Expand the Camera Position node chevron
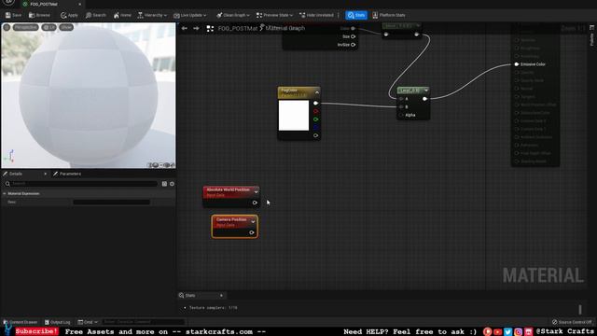The height and width of the screenshot is (336, 597). point(253,221)
